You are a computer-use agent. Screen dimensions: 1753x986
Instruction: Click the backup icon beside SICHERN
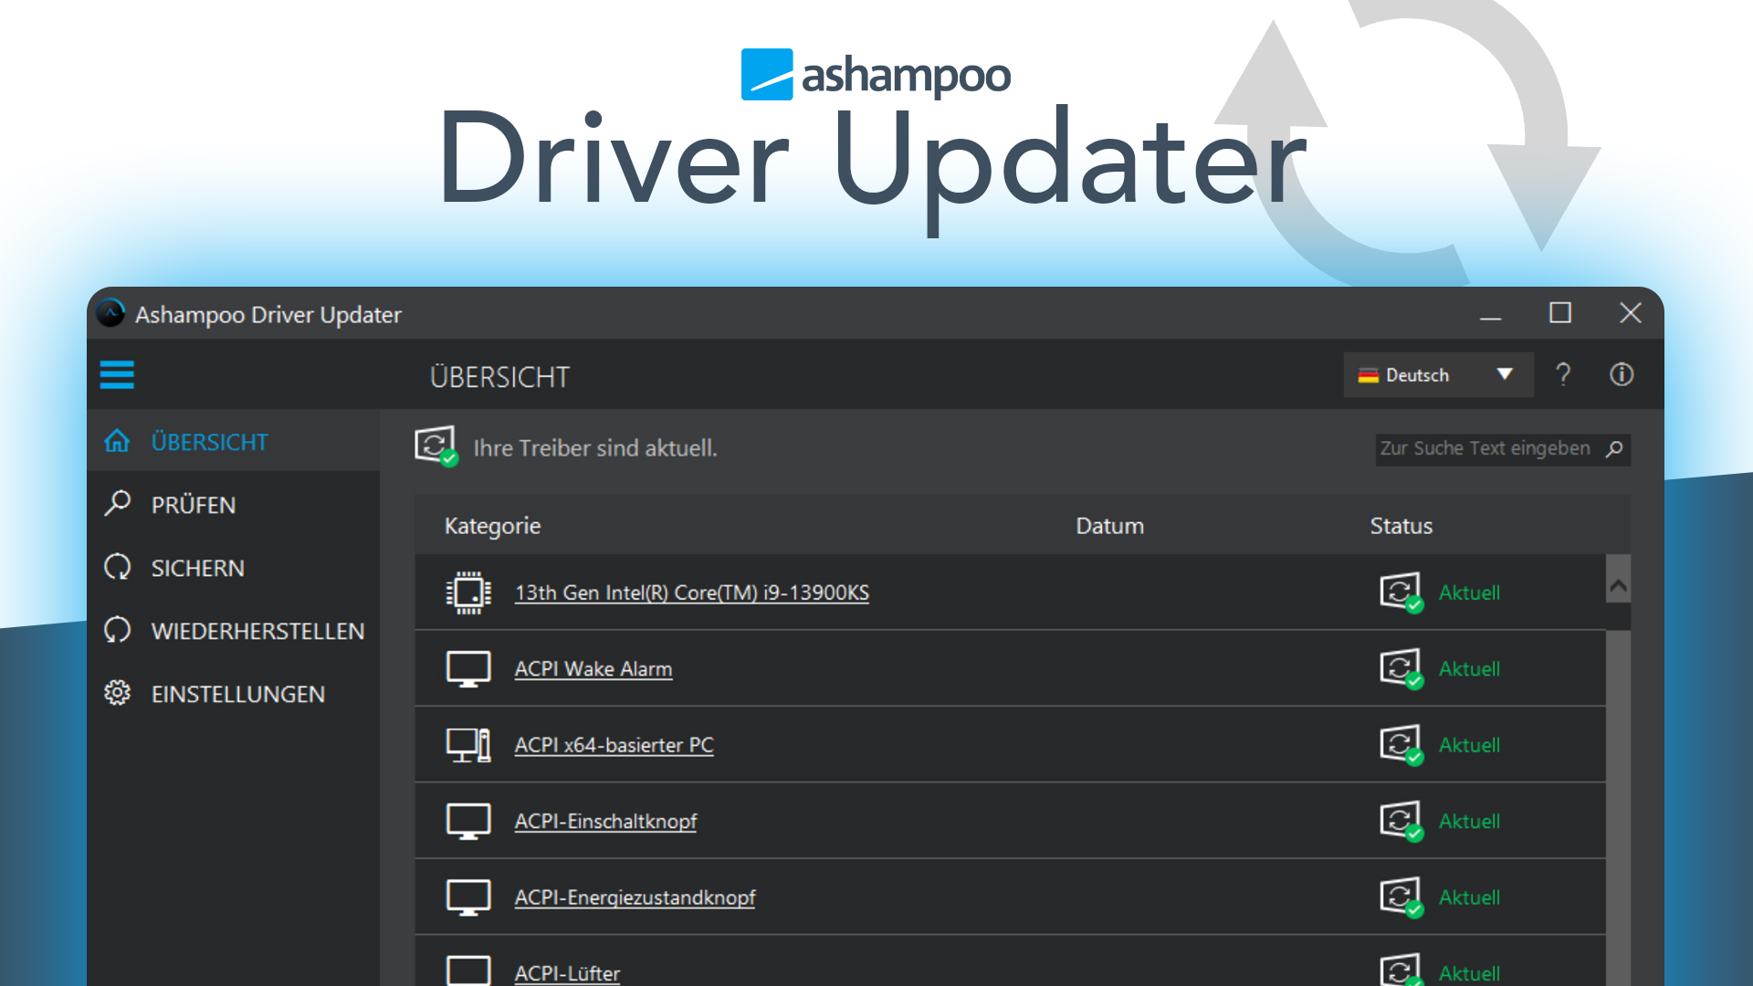click(118, 567)
